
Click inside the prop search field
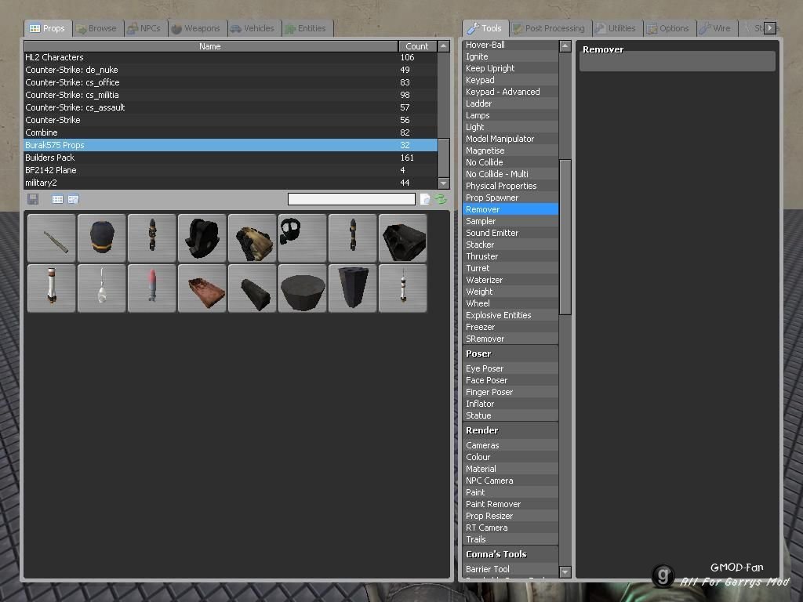[x=351, y=198]
